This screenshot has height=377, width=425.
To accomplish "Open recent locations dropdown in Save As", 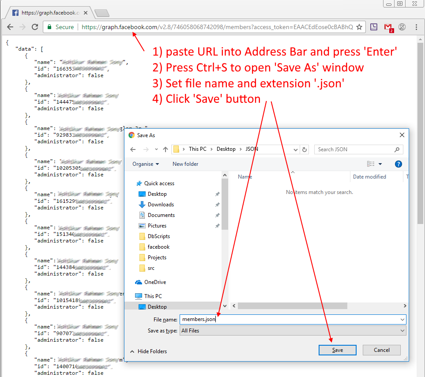I will point(156,149).
